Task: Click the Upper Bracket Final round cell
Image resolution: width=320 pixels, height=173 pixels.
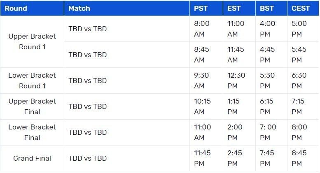Action: [32, 106]
